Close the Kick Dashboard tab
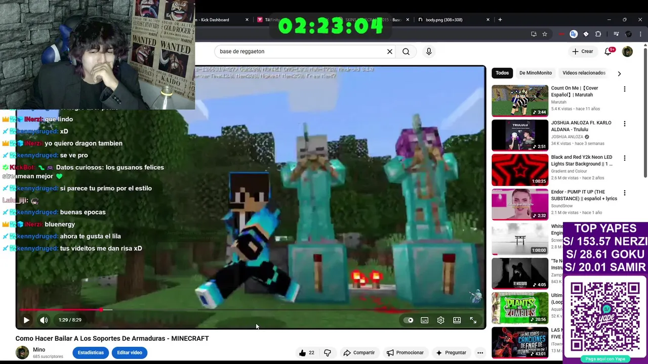648x364 pixels. coord(247,20)
